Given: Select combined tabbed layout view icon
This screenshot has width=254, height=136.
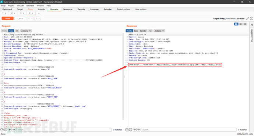Looking at the screenshot, I should (245, 24).
